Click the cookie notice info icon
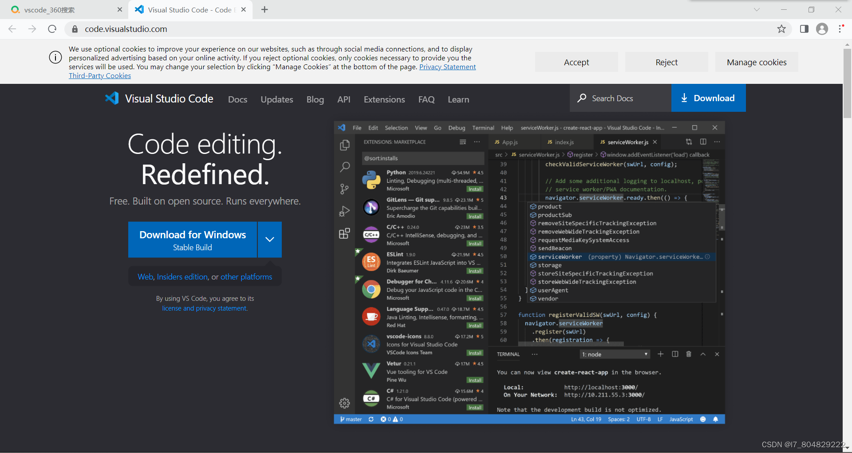 [55, 57]
